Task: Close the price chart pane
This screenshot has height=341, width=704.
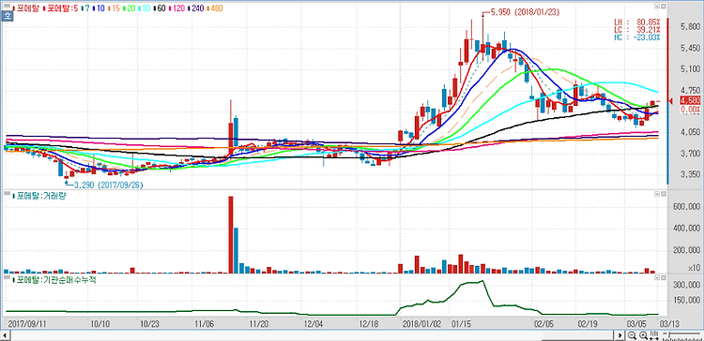Action: point(664,7)
